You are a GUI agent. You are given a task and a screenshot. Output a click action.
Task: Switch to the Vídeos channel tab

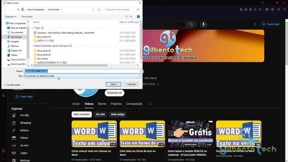[89, 104]
